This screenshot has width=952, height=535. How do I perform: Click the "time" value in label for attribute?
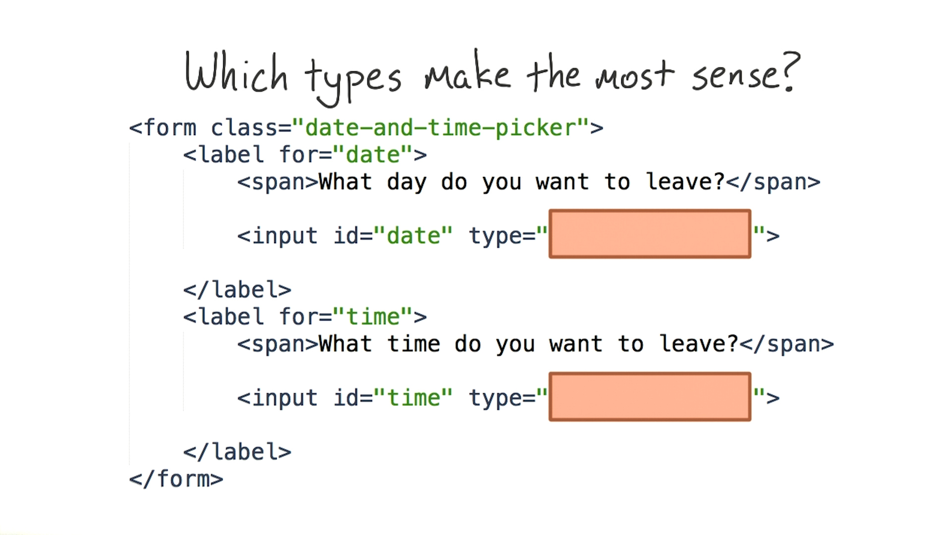click(x=373, y=317)
